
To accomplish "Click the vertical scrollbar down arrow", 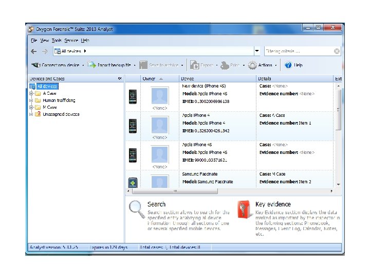I will (x=338, y=184).
